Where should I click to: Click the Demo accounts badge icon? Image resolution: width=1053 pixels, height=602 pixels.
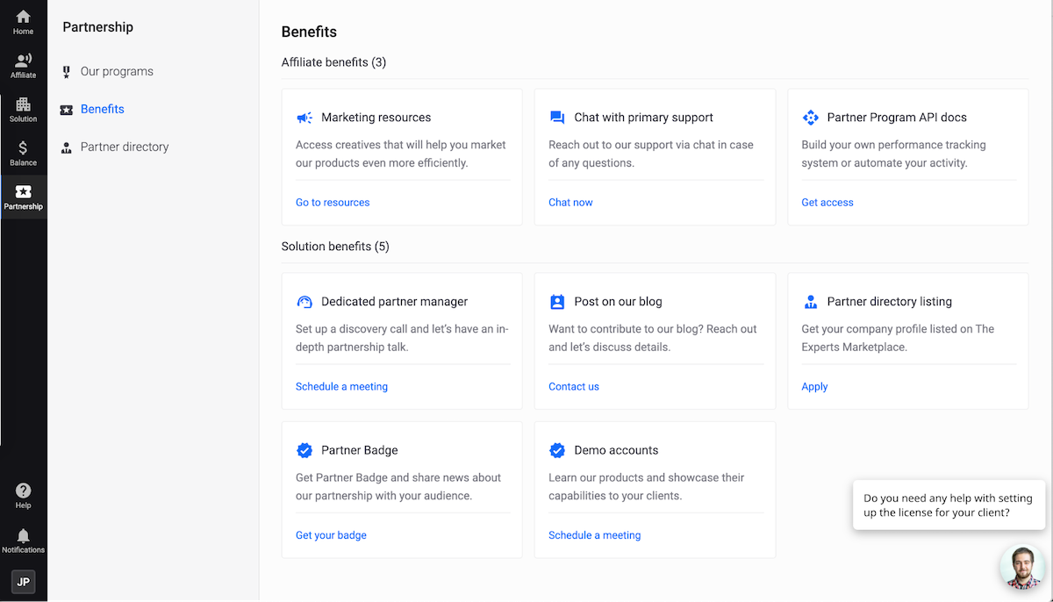pyautogui.click(x=557, y=450)
